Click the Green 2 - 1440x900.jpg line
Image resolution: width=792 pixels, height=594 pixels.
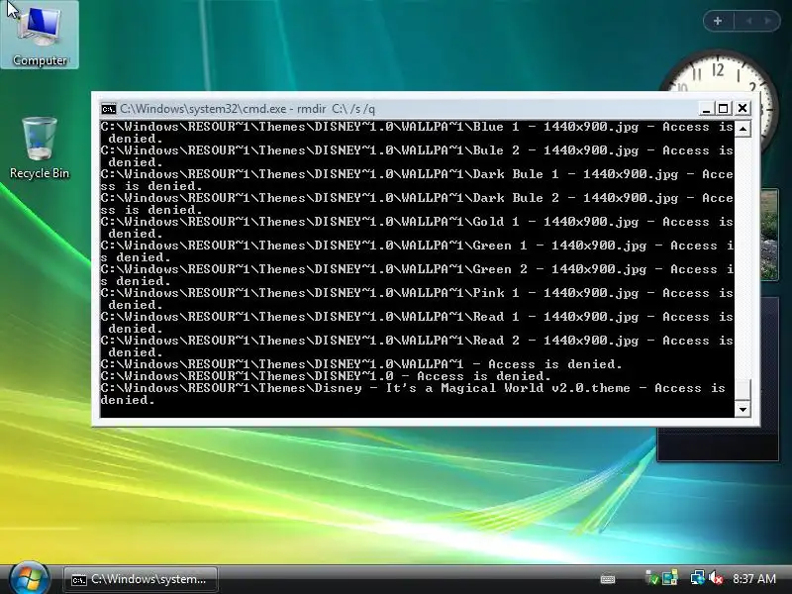click(417, 275)
